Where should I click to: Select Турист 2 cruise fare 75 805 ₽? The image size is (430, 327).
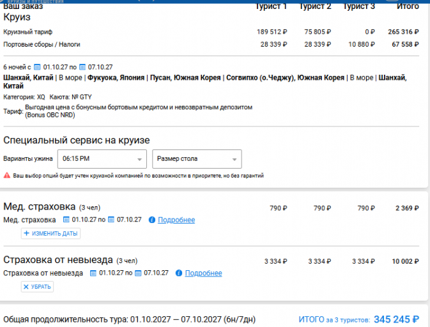coord(318,32)
